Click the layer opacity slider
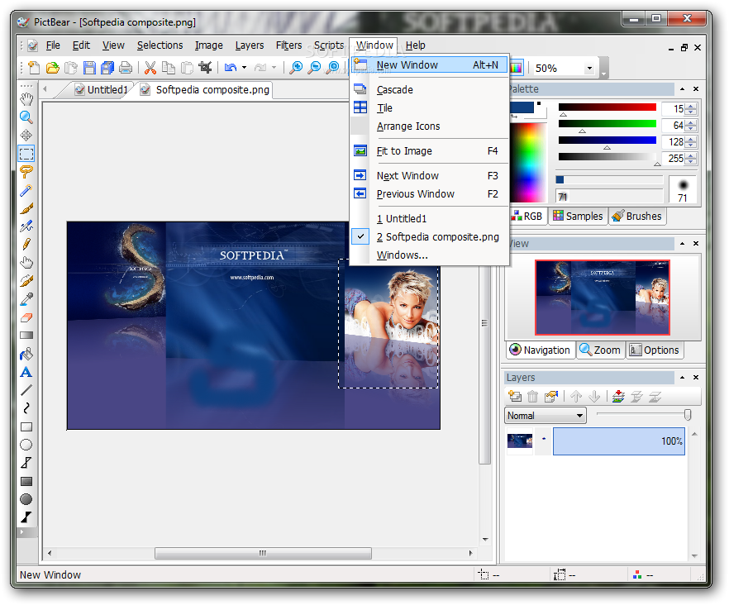The image size is (729, 605). click(645, 414)
